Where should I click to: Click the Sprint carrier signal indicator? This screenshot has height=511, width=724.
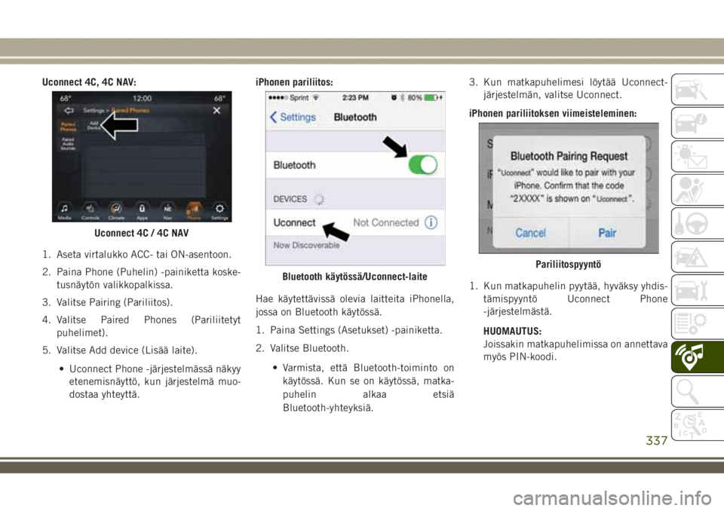pos(294,98)
